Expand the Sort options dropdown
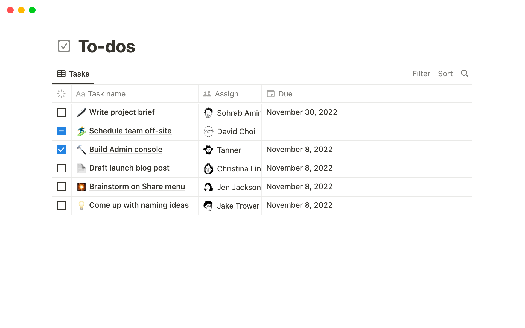Image resolution: width=525 pixels, height=328 pixels. [x=445, y=74]
